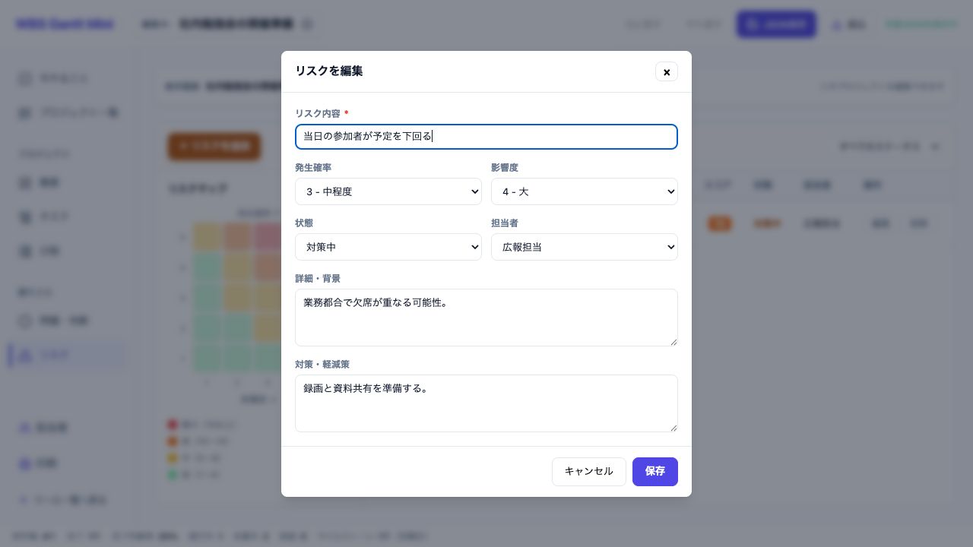
Task: Click the 影響度 field label
Action: (505, 167)
